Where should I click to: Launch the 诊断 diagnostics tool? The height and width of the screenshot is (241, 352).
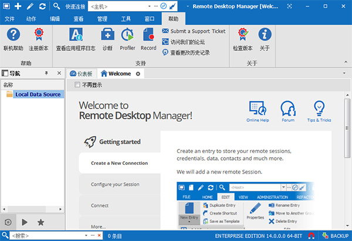[107, 39]
